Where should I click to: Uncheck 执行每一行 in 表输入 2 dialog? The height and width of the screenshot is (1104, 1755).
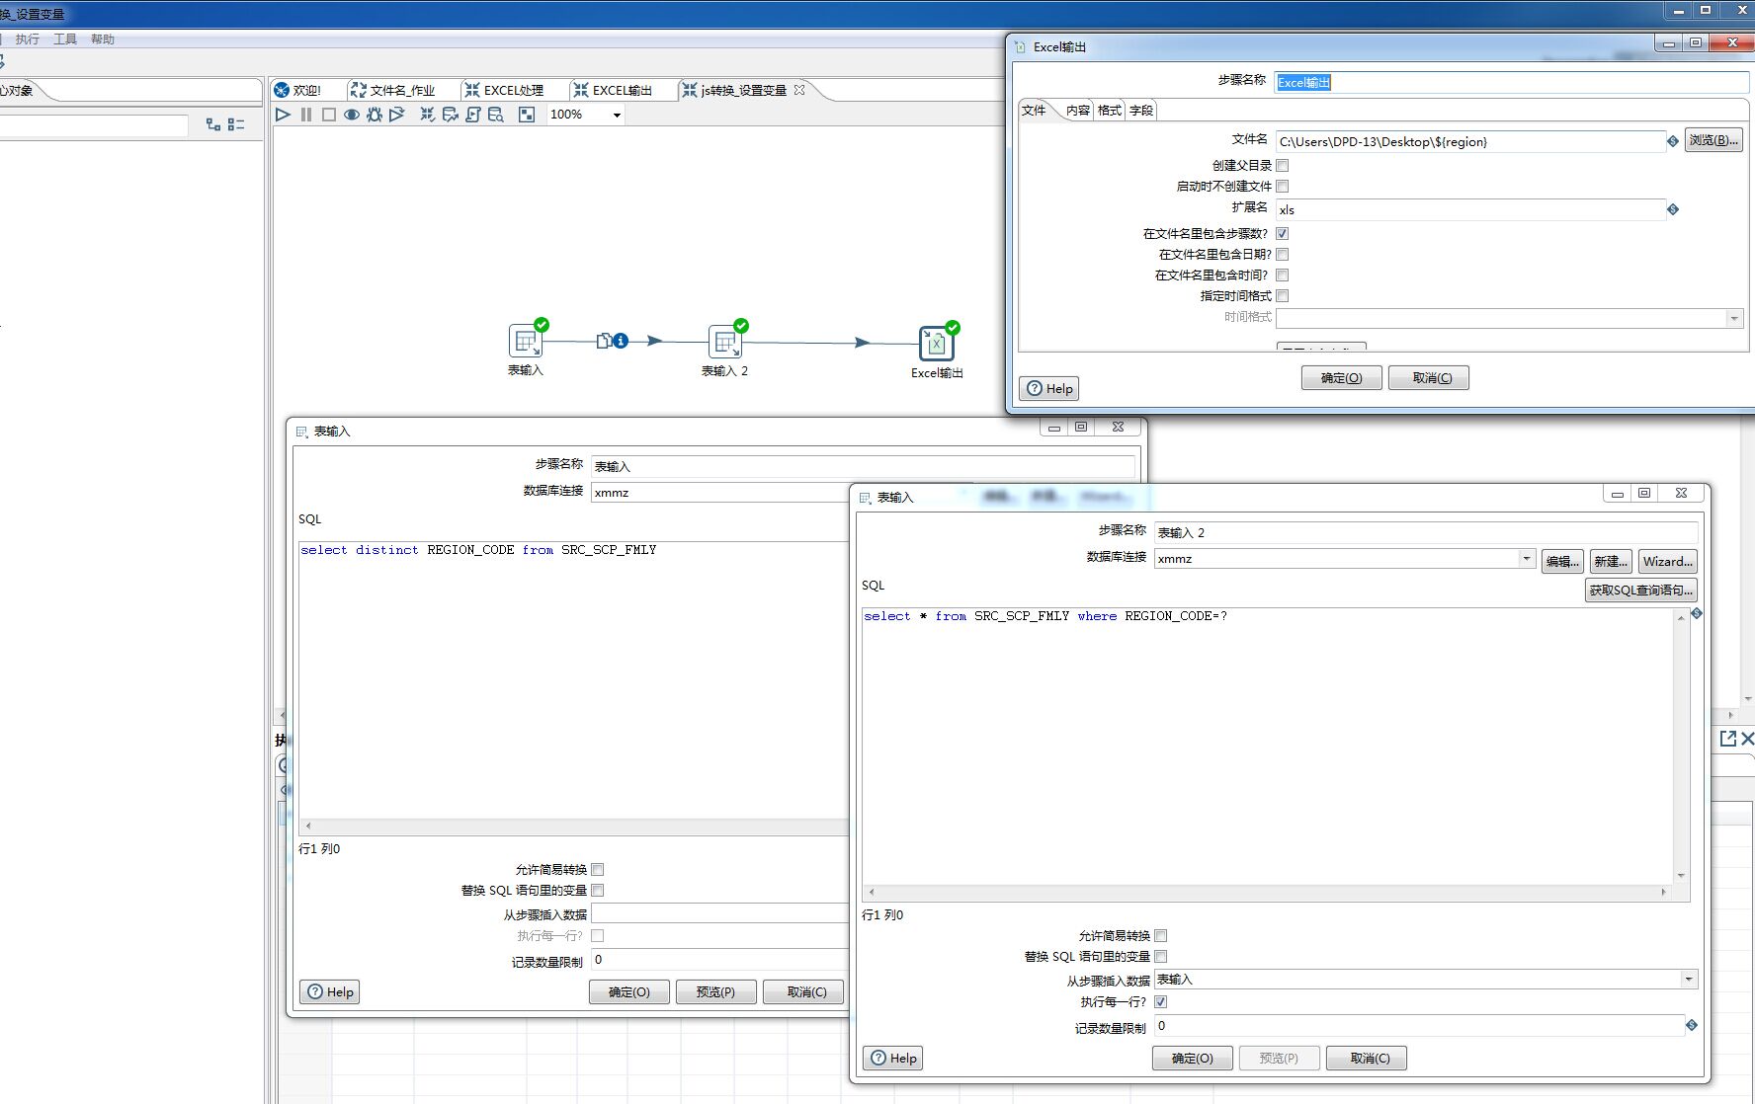(1161, 1002)
